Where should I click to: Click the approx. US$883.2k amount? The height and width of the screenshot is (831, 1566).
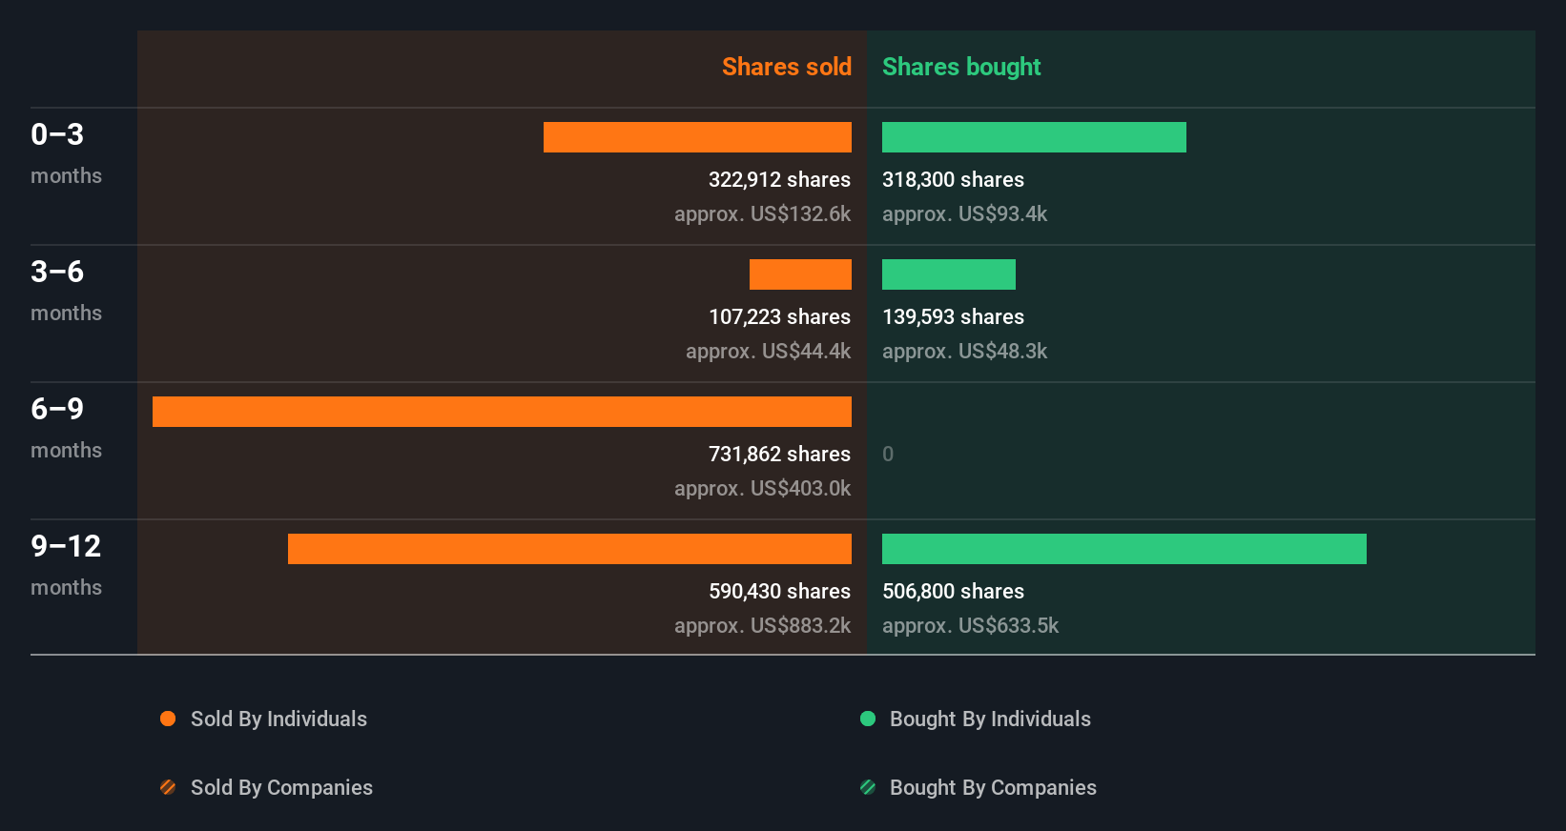click(762, 625)
